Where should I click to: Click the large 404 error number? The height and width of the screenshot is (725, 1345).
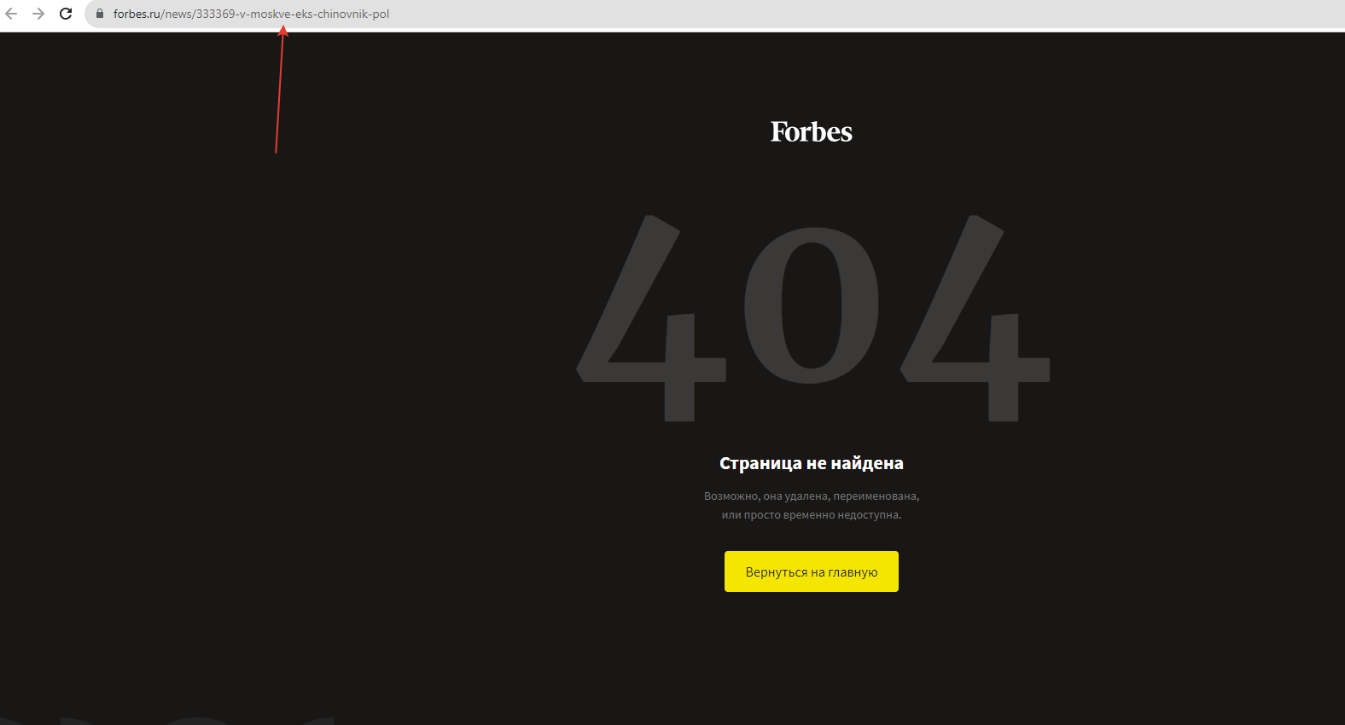(x=813, y=317)
